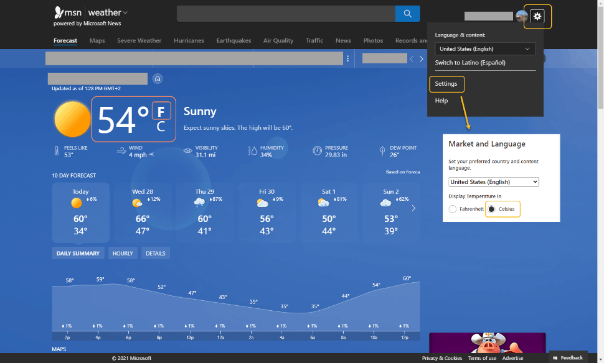Screen dimensions: 604x363
Task: Open the settings gear menu
Action: (x=537, y=16)
